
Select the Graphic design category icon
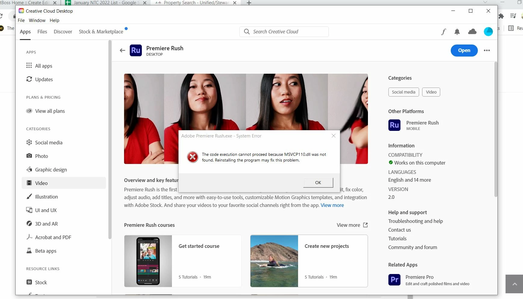coord(29,169)
